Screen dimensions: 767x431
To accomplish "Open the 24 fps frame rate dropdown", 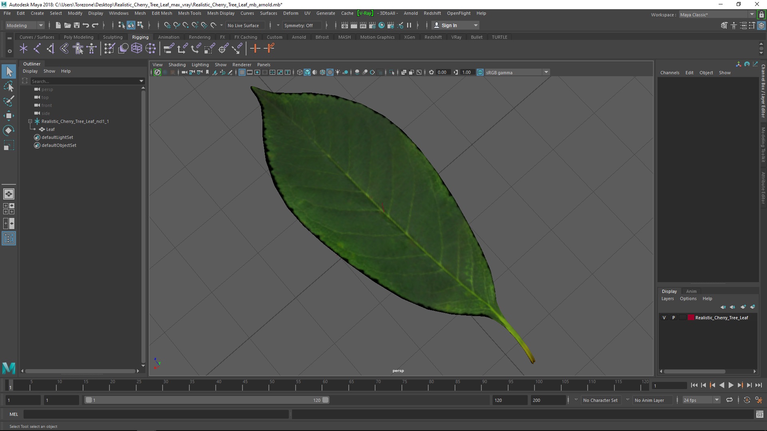I will [x=701, y=400].
